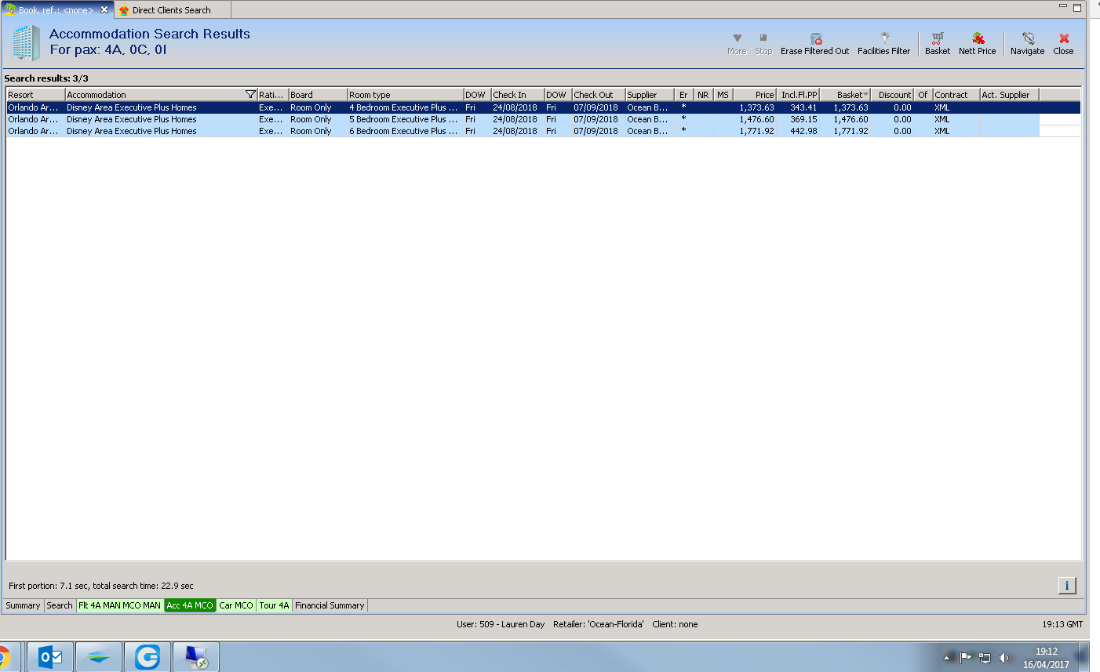
Task: Click the MS column header
Action: 723,95
